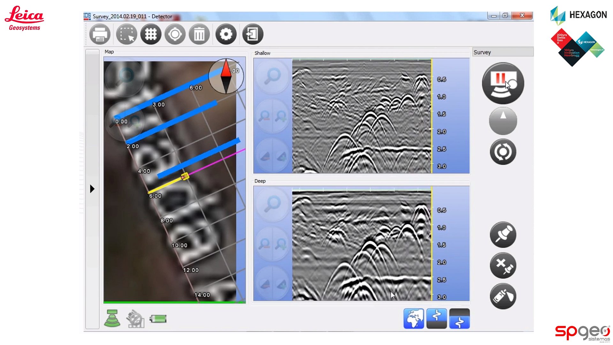The width and height of the screenshot is (613, 345).
Task: Toggle the upper radargram view button
Action: [436, 319]
